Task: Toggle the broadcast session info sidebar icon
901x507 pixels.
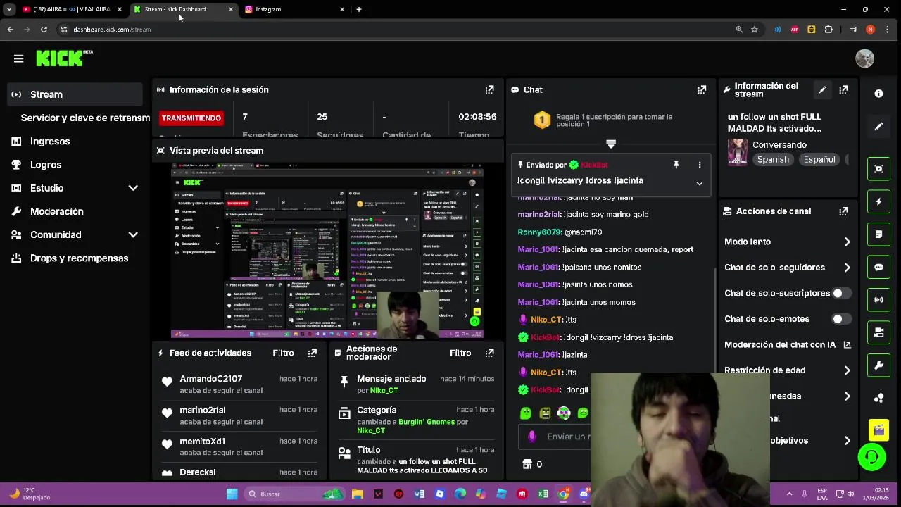Action: 878,300
